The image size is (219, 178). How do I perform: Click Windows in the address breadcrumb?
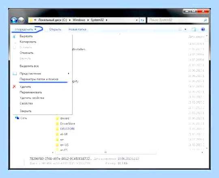[79, 20]
